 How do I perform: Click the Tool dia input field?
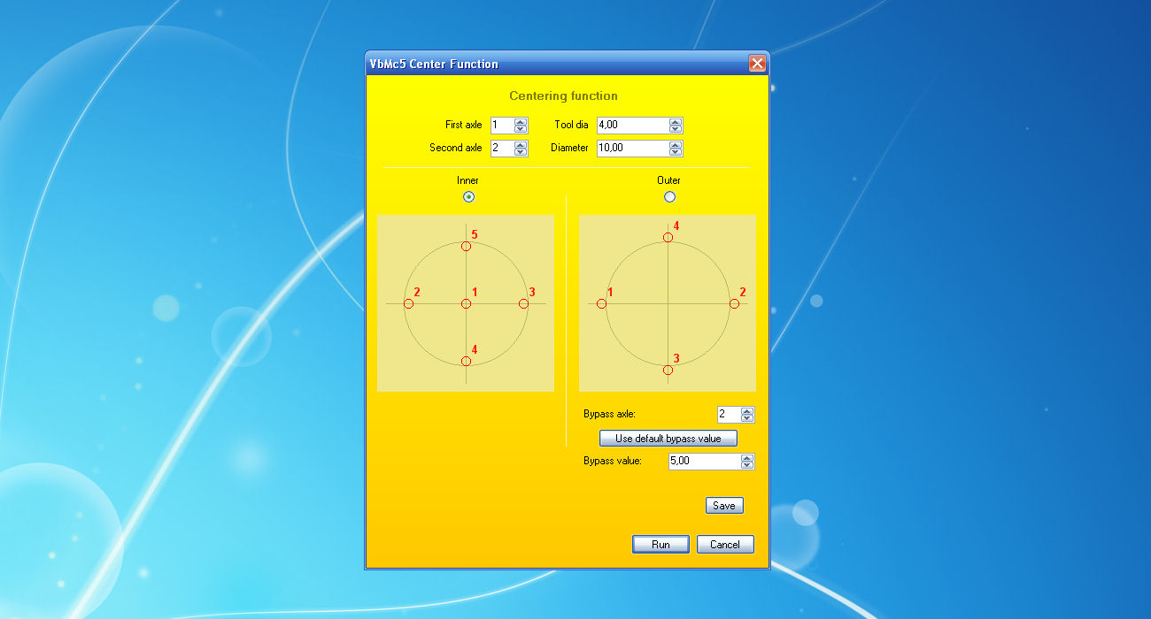[x=632, y=126]
